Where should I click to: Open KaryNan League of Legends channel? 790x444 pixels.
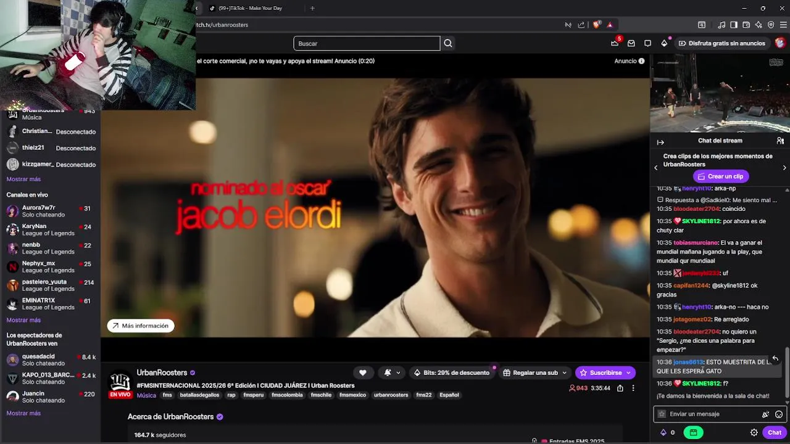click(x=50, y=229)
